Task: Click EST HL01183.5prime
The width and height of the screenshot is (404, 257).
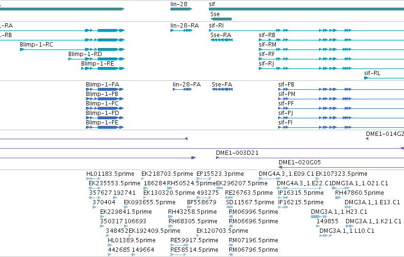Action: point(110,174)
